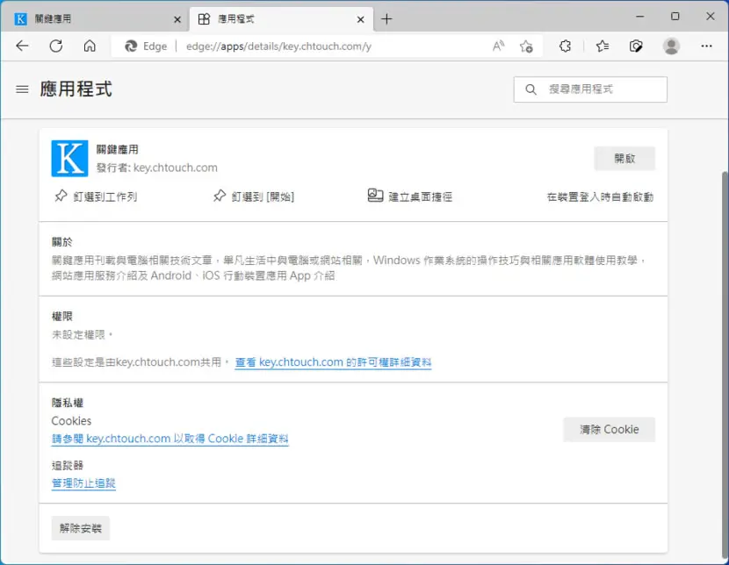This screenshot has width=729, height=565.
Task: Open the Favorites list icon
Action: coord(602,46)
